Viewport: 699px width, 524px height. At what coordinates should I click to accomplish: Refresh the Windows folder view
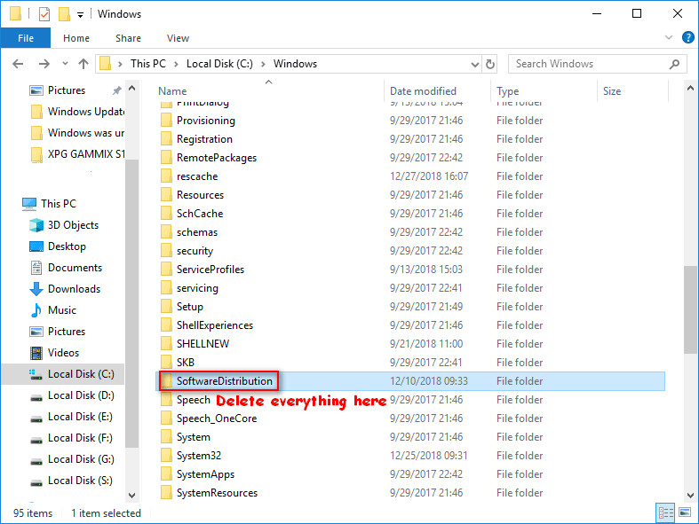point(490,65)
